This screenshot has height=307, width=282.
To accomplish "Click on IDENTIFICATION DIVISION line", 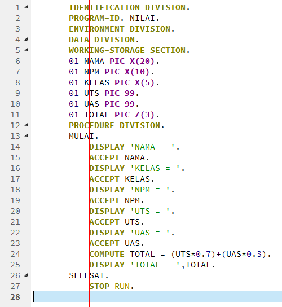I will click(129, 7).
